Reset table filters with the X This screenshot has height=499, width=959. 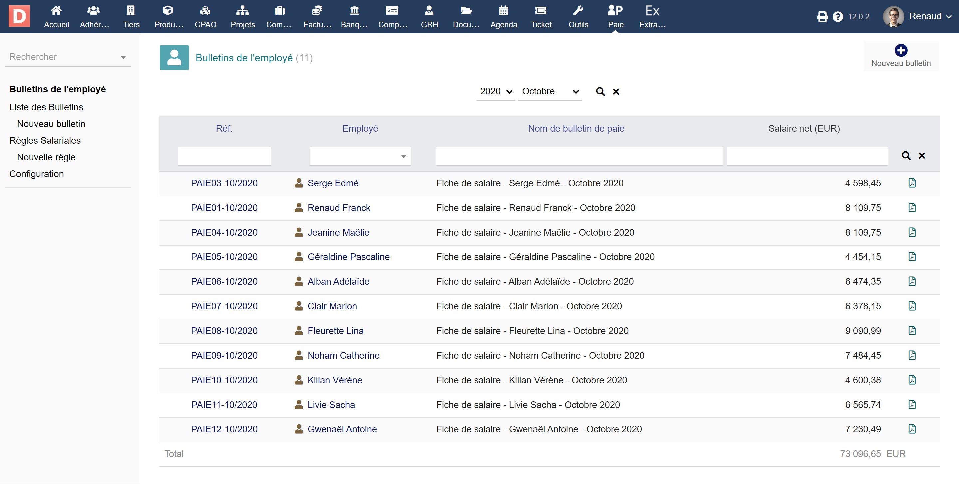(x=922, y=156)
